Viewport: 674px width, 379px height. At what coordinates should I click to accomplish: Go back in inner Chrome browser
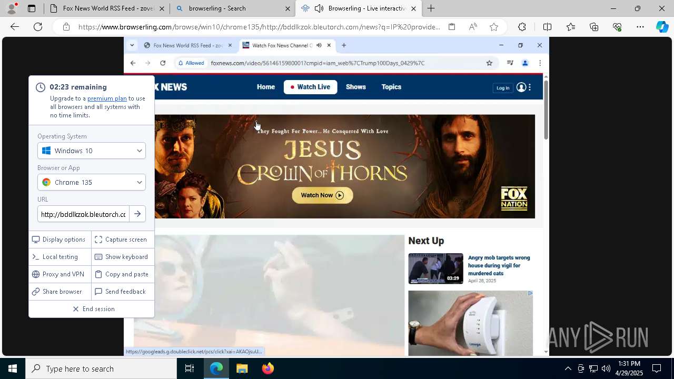(x=133, y=63)
